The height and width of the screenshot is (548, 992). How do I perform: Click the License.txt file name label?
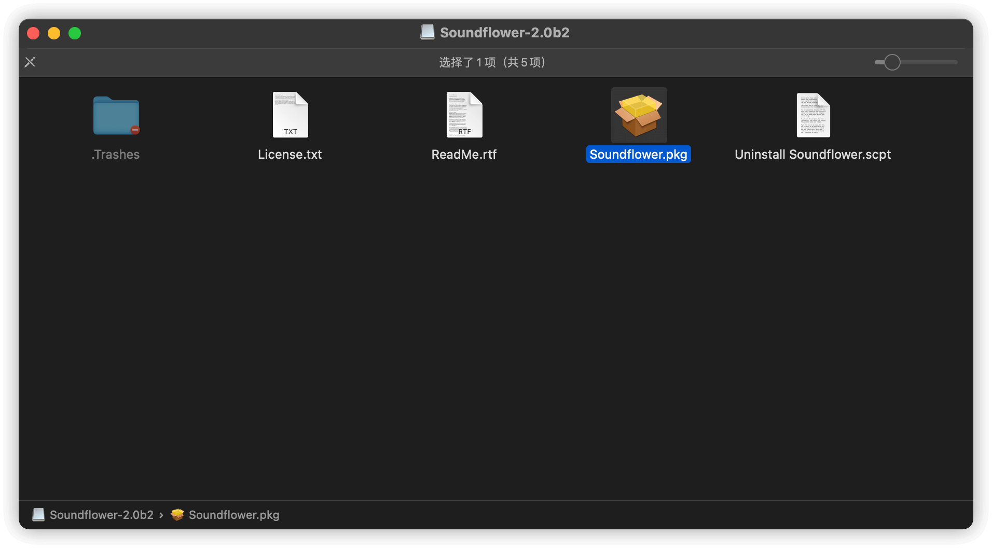(290, 155)
